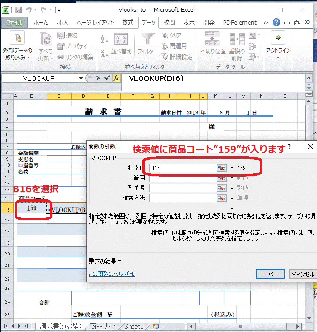Click the 検索方法 input field
This screenshot has width=317, height=332.
[x=182, y=198]
